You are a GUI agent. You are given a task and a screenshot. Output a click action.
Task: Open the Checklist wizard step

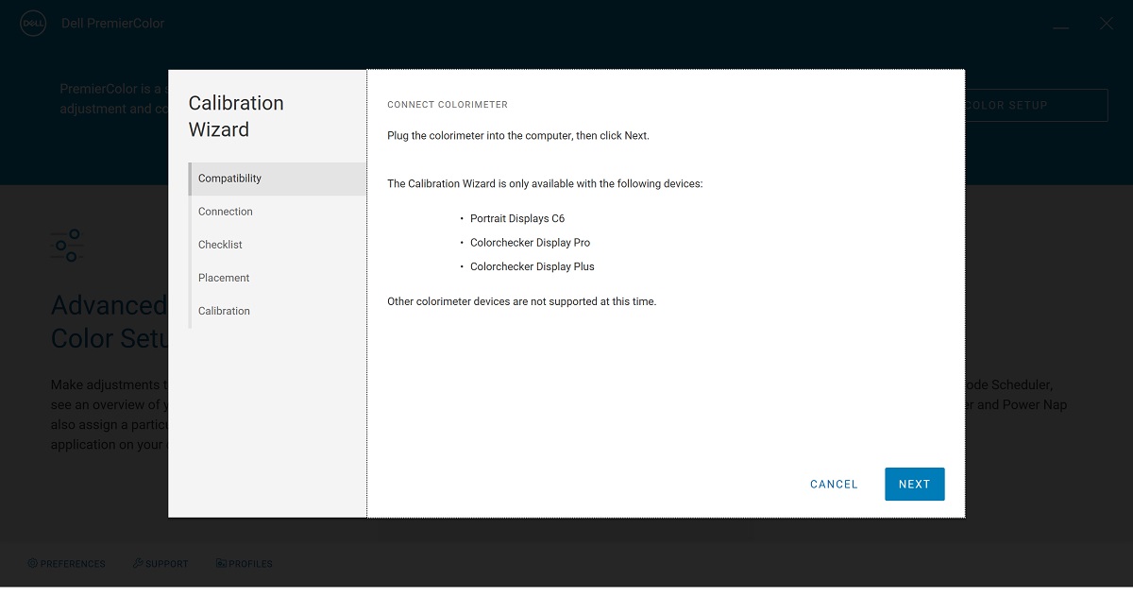tap(278, 245)
